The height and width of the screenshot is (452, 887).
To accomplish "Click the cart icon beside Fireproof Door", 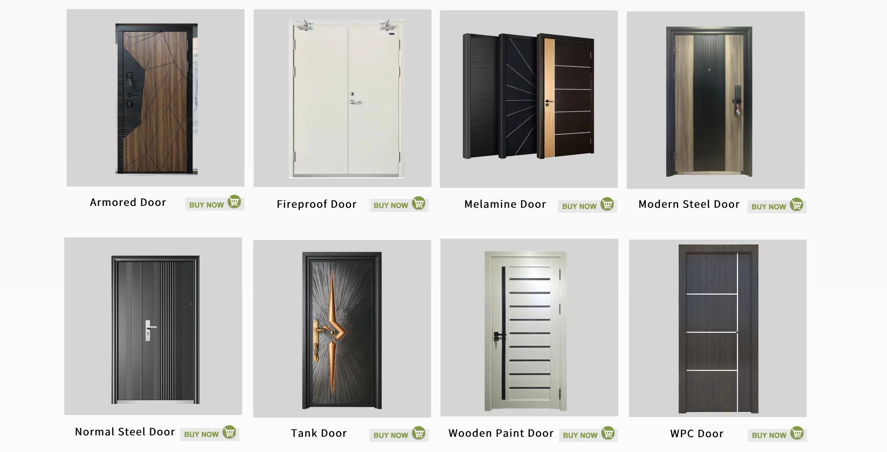I will [x=419, y=203].
